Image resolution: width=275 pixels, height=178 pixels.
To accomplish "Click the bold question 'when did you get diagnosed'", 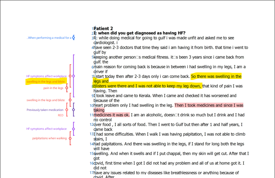I will [141, 33].
